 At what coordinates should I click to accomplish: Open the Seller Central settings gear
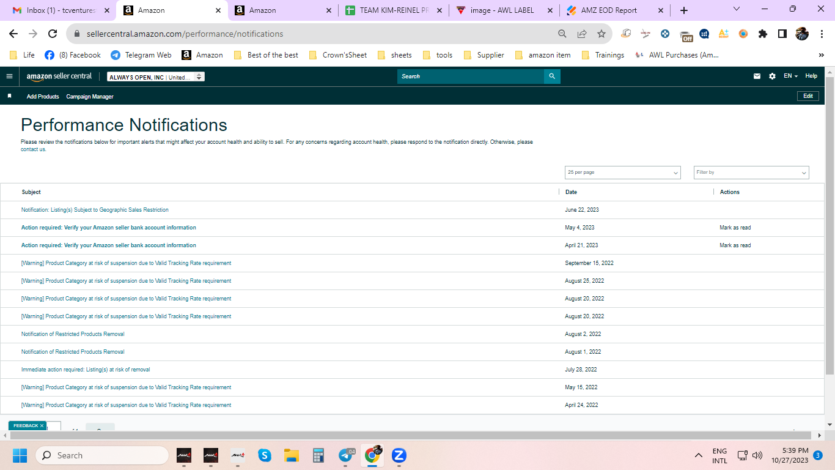point(772,76)
